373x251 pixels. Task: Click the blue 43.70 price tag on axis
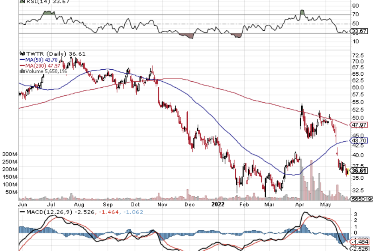tap(359, 141)
